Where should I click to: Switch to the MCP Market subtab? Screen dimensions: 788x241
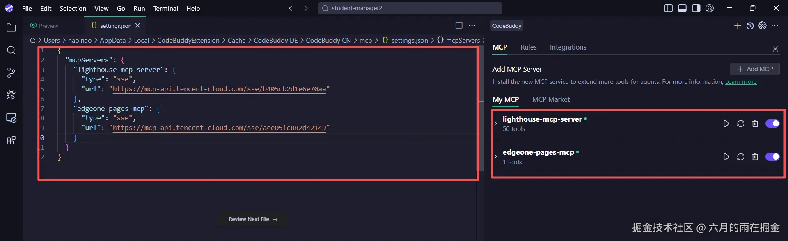(551, 99)
